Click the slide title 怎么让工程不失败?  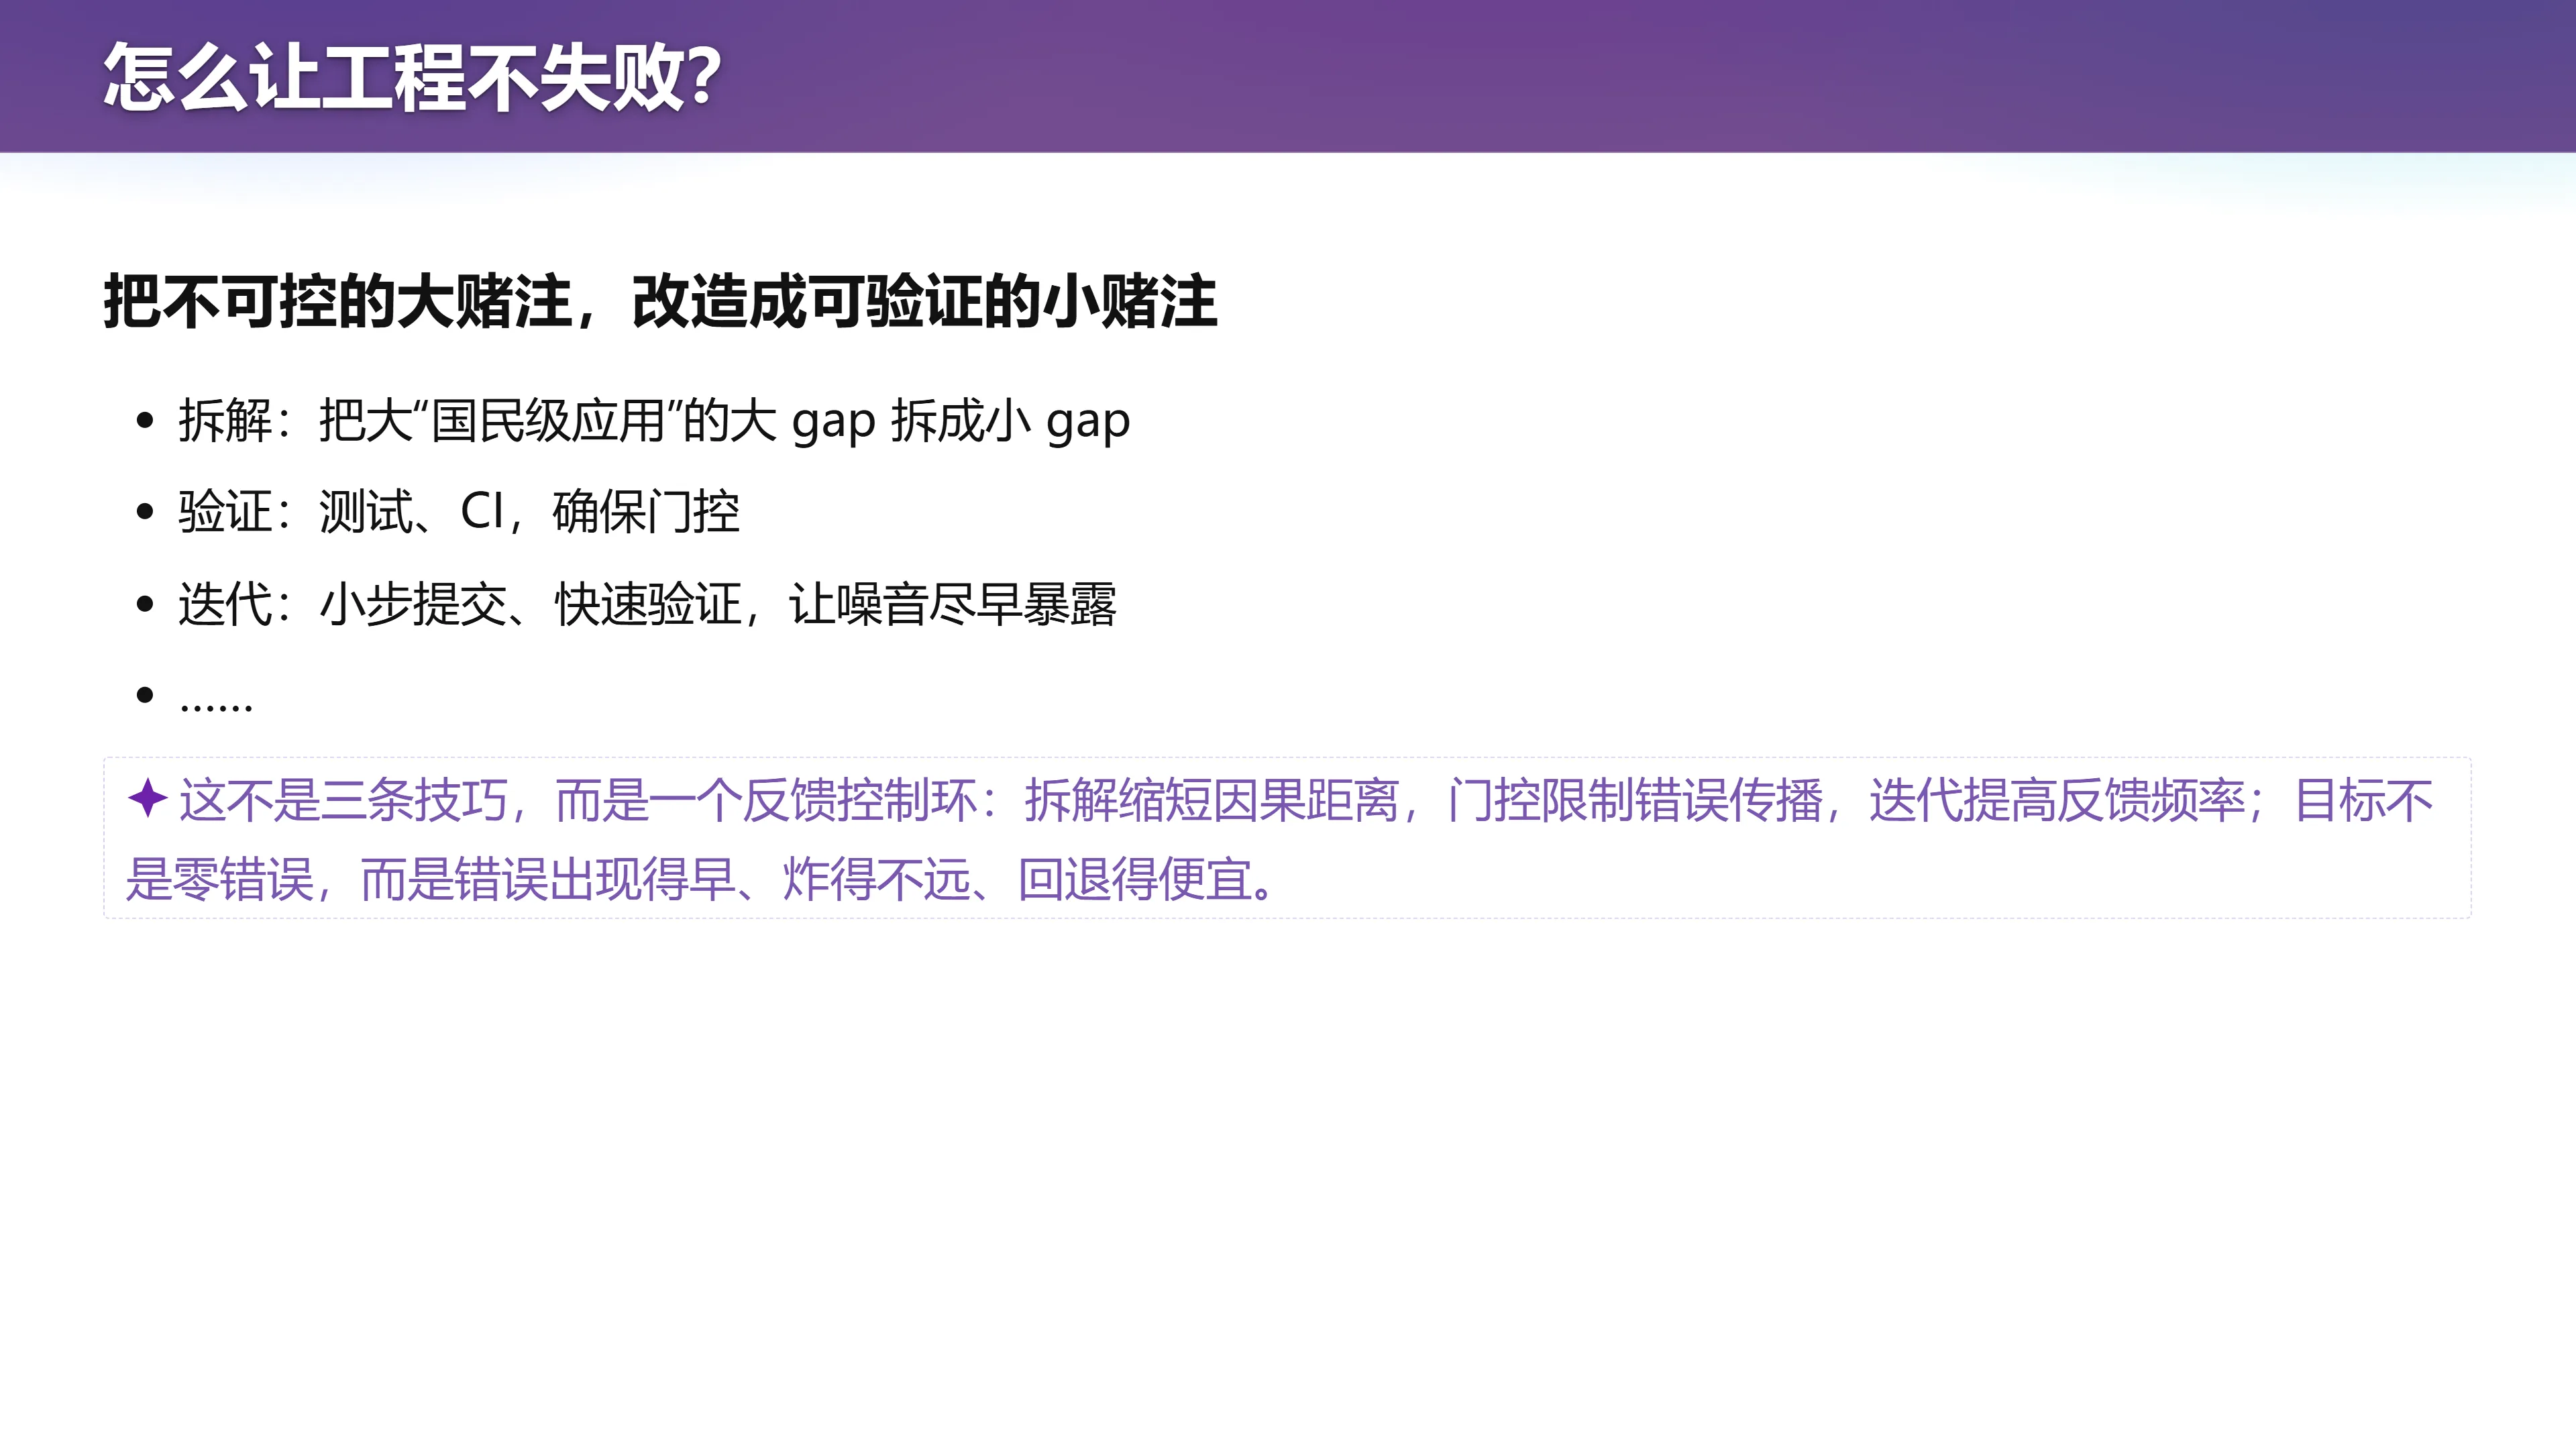tap(412, 77)
